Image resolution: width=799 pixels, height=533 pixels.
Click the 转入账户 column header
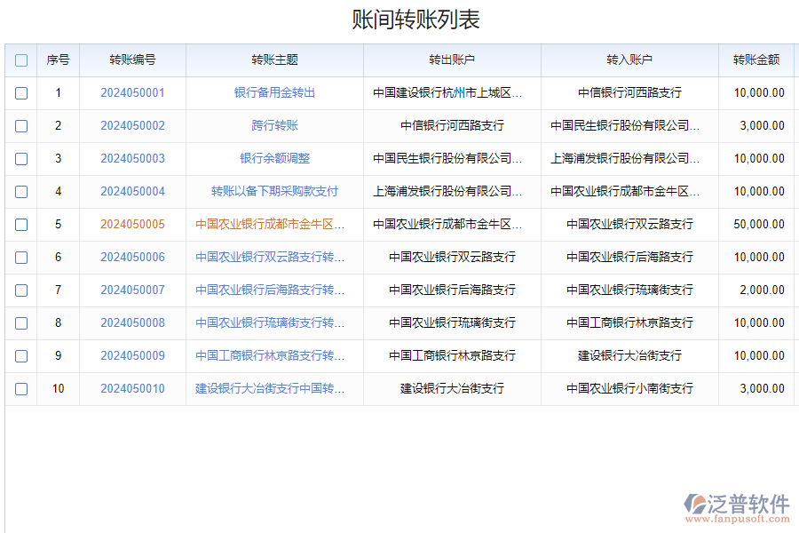pos(629,60)
